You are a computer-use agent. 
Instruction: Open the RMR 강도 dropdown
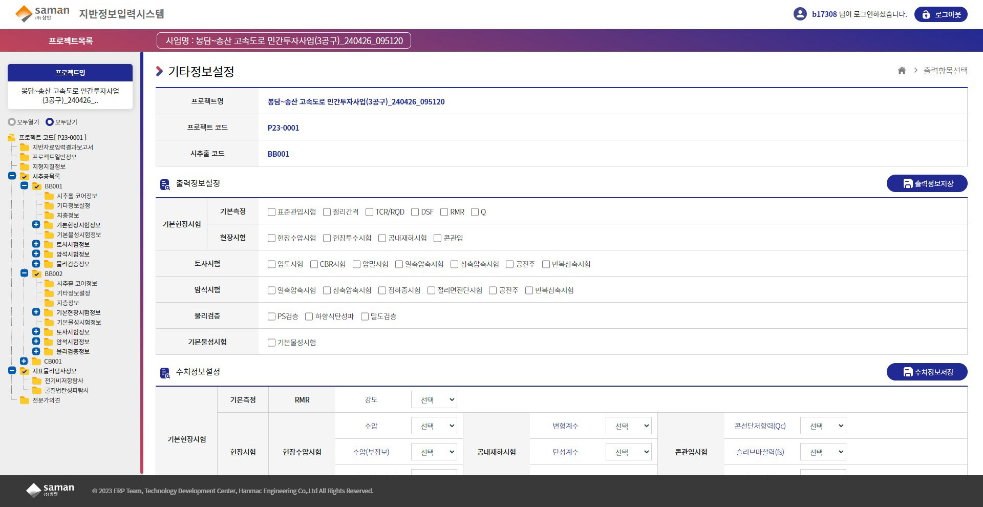(x=434, y=400)
